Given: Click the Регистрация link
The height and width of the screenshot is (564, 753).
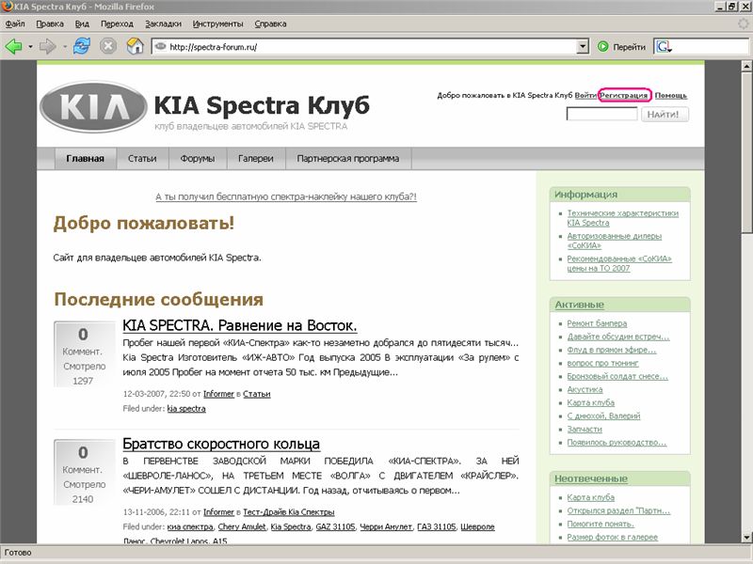Looking at the screenshot, I should pyautogui.click(x=623, y=95).
